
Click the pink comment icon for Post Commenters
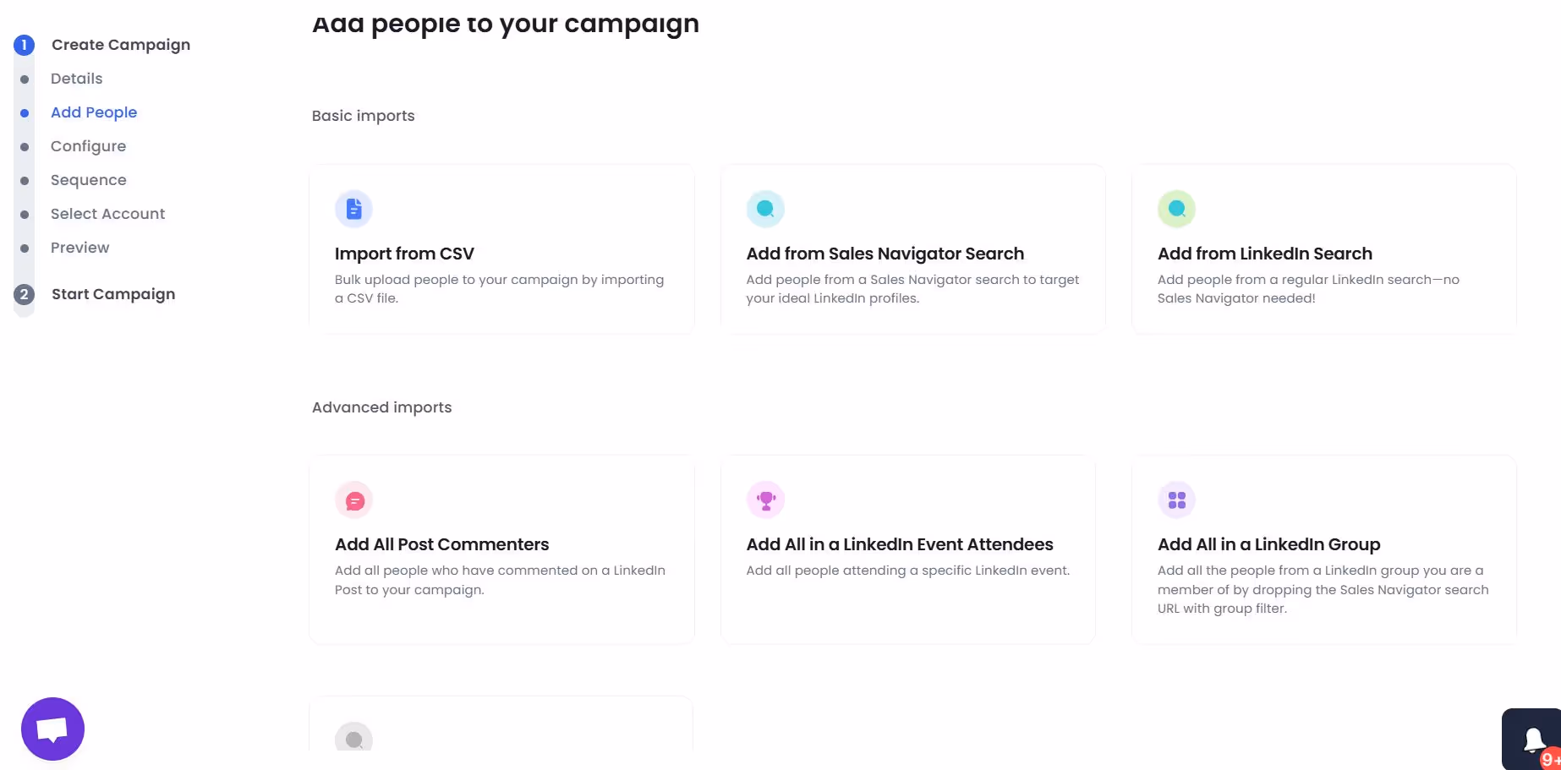pos(353,499)
